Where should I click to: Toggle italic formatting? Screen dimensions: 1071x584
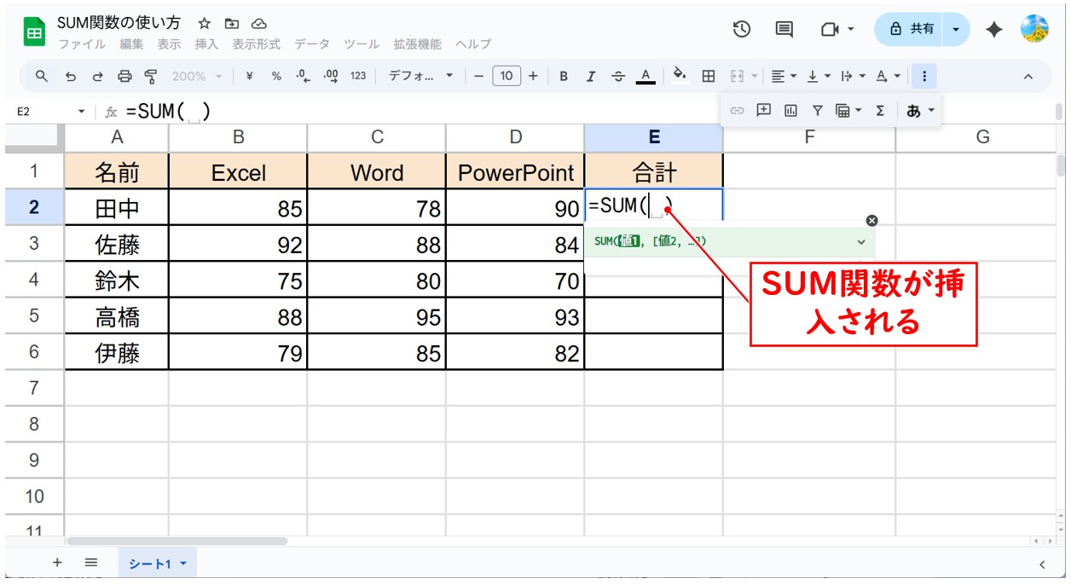coord(591,76)
